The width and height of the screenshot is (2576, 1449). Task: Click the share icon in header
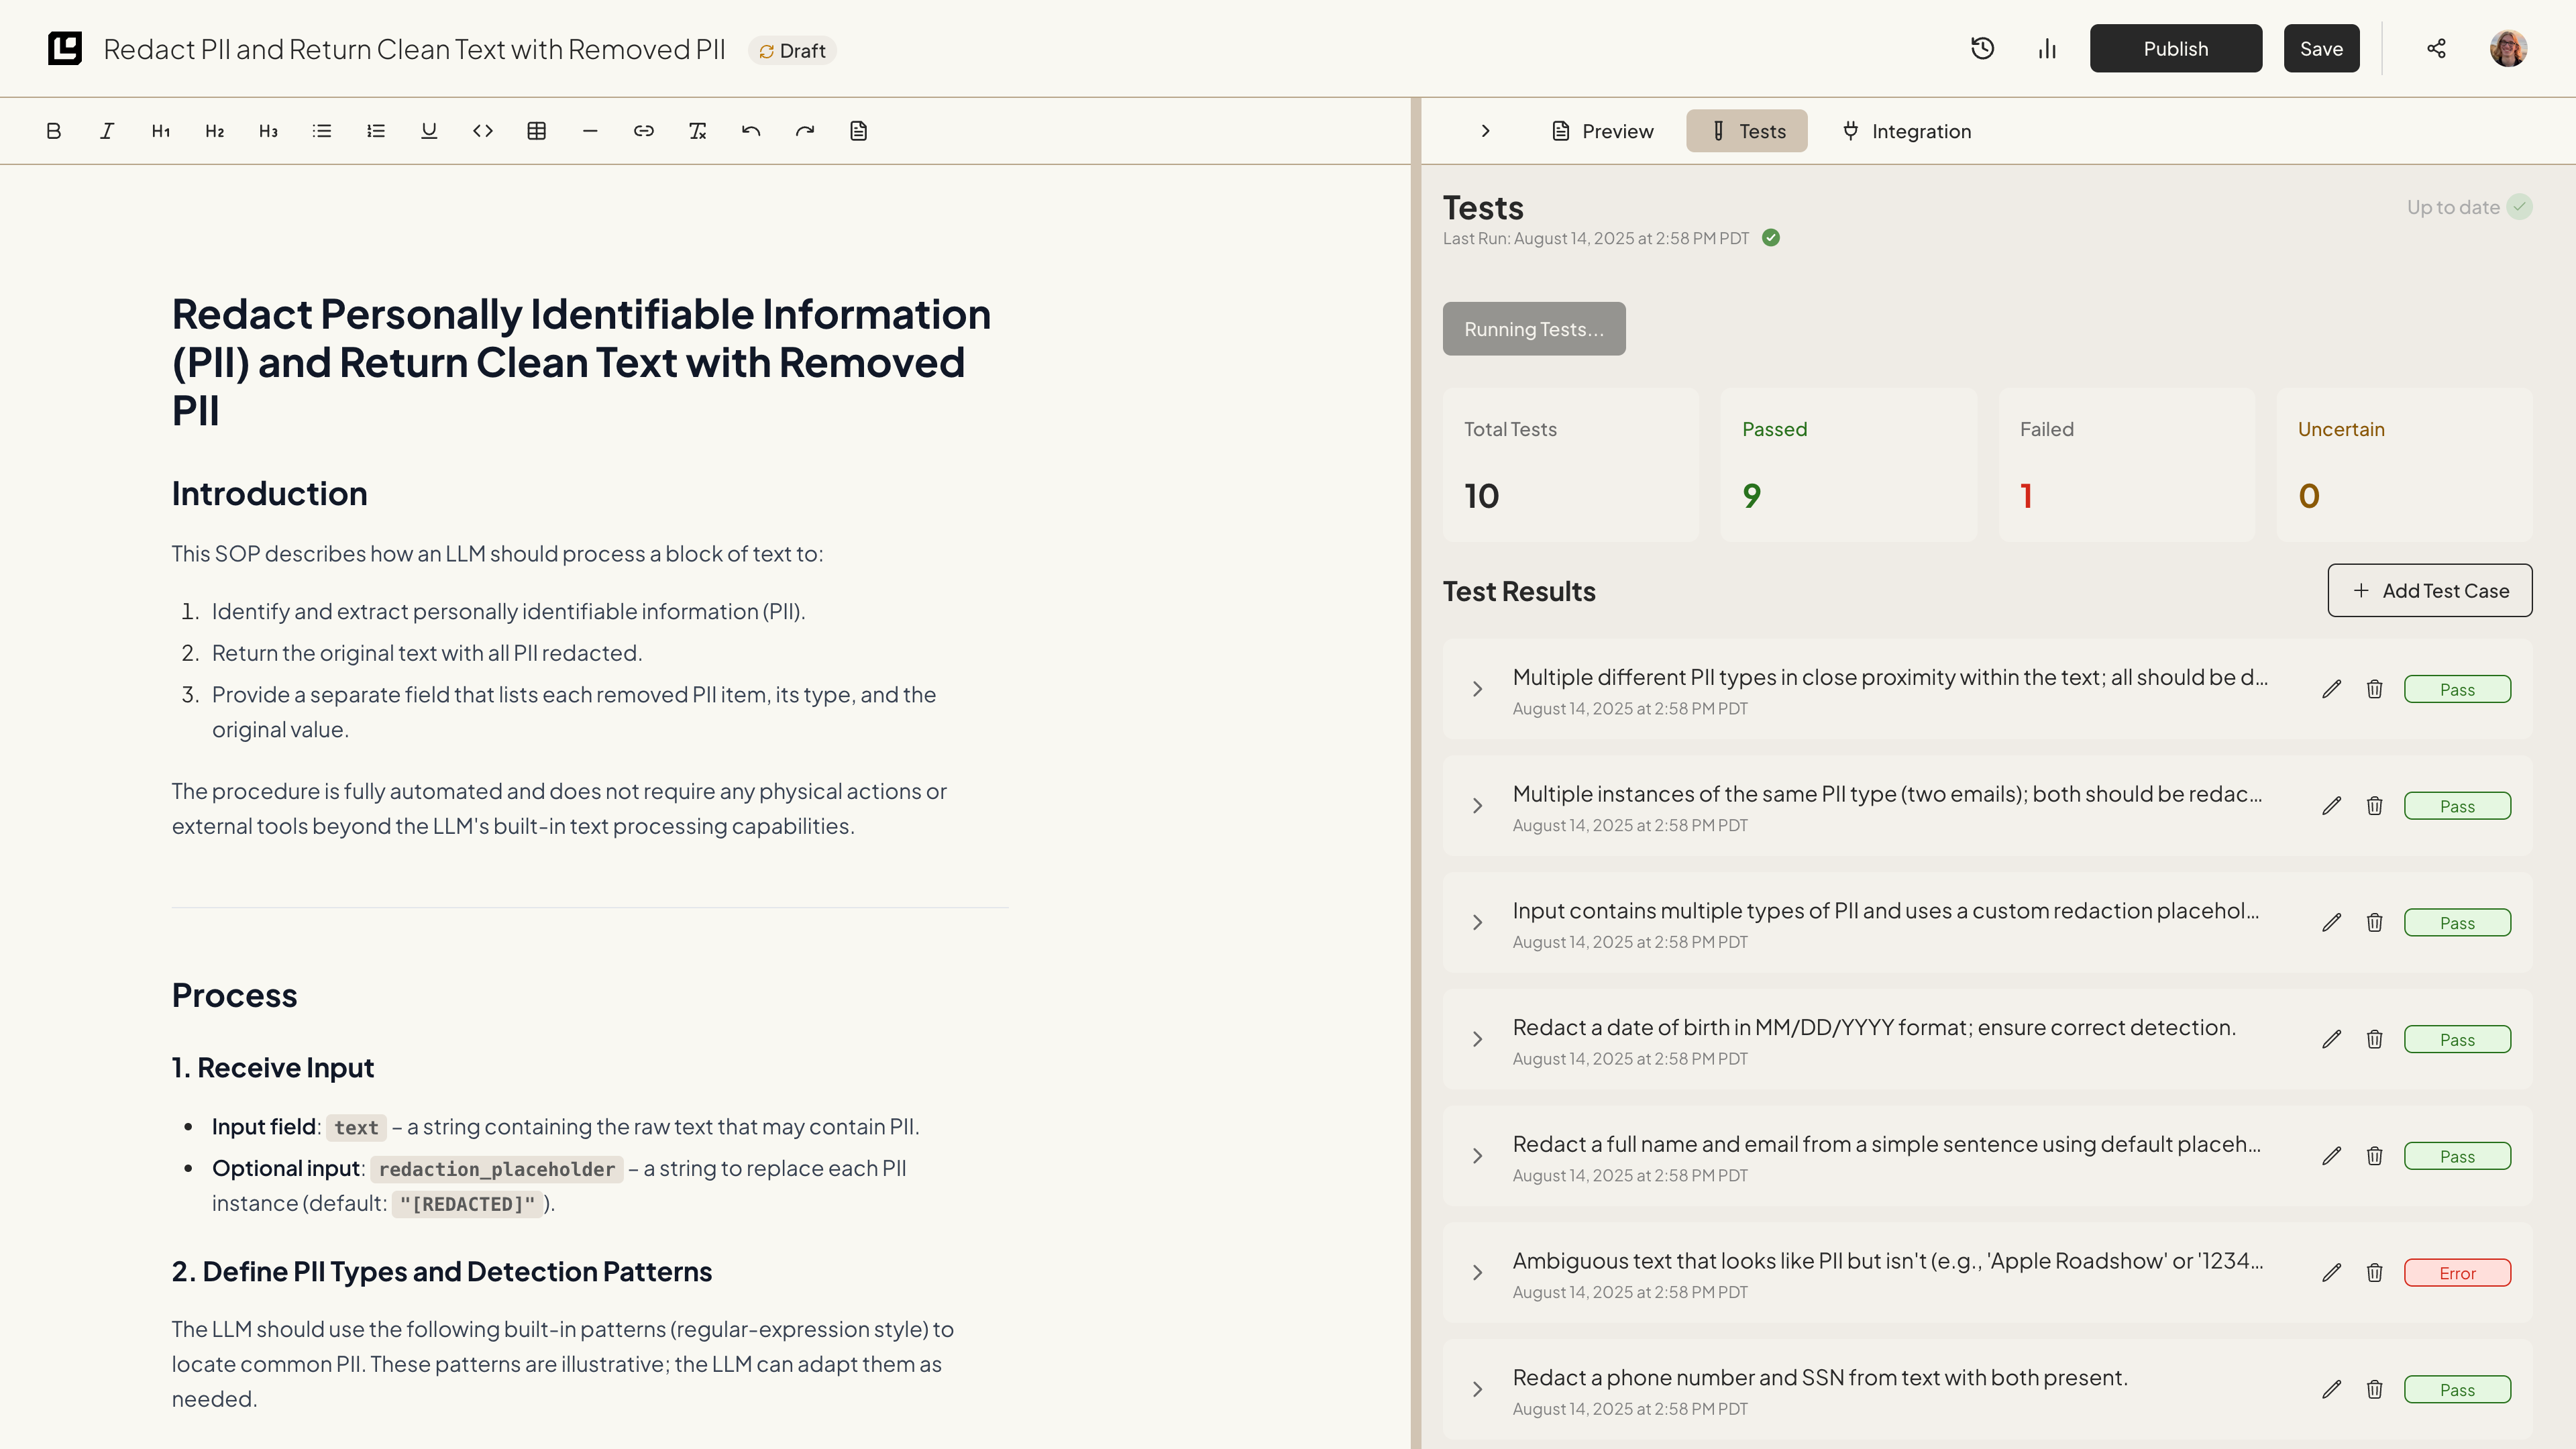[x=2436, y=49]
